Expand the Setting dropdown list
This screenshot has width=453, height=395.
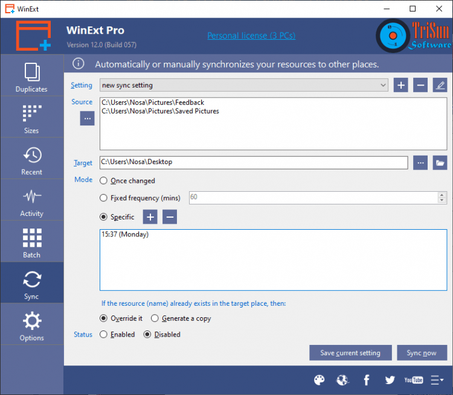tap(383, 86)
